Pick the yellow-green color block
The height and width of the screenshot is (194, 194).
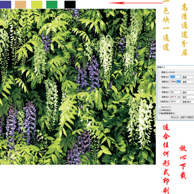tap(37, 4)
